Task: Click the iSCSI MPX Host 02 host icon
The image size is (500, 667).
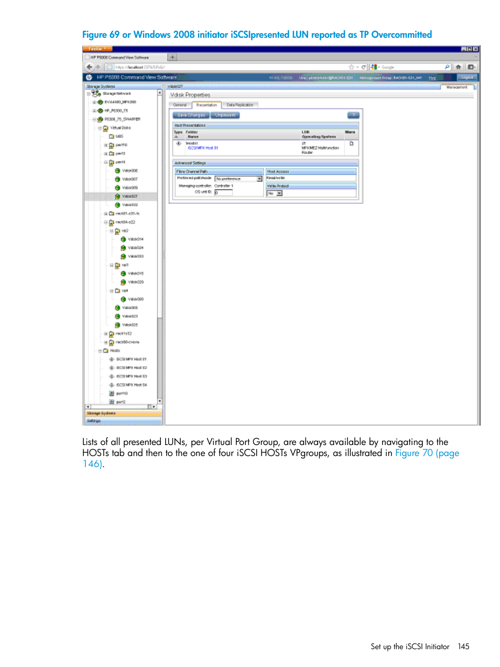Action: click(112, 368)
